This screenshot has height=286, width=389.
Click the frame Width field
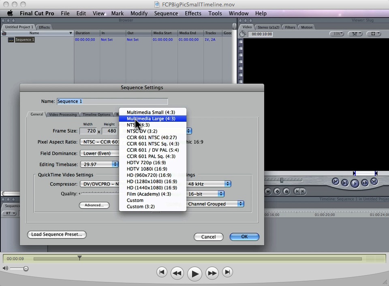point(88,131)
